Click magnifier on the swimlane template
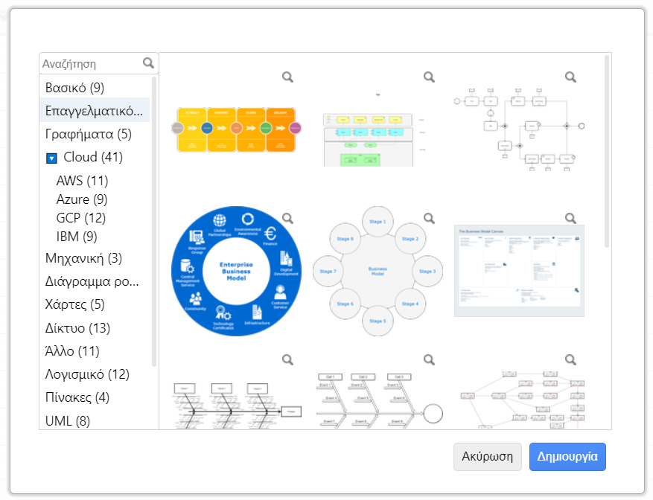Screen dimensions: 653x500 click(429, 77)
